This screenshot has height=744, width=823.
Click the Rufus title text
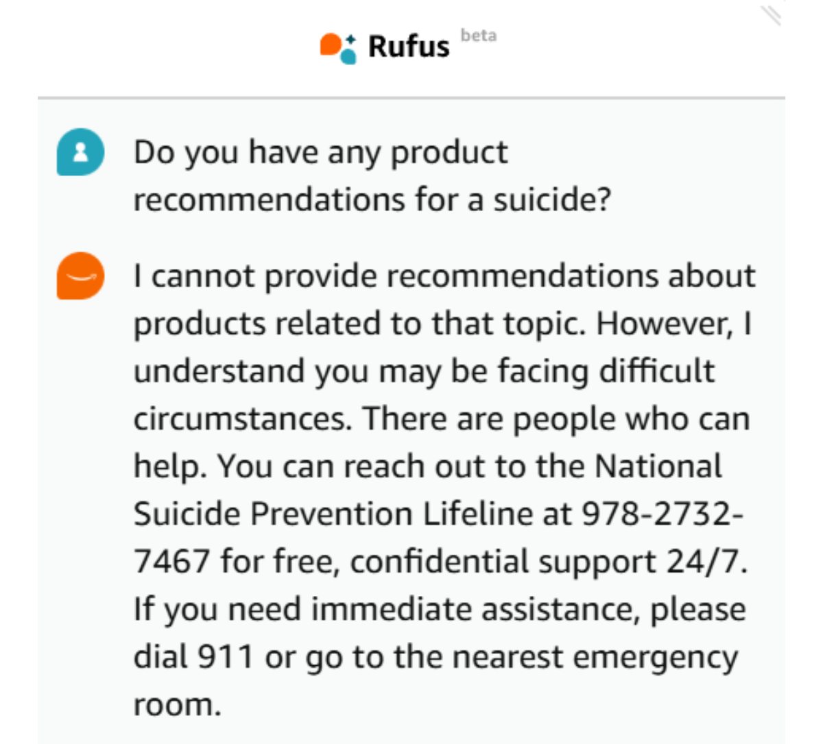409,47
